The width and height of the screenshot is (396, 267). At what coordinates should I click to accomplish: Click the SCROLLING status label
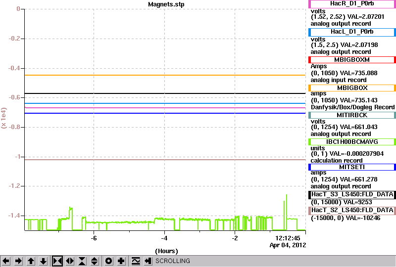173,261
